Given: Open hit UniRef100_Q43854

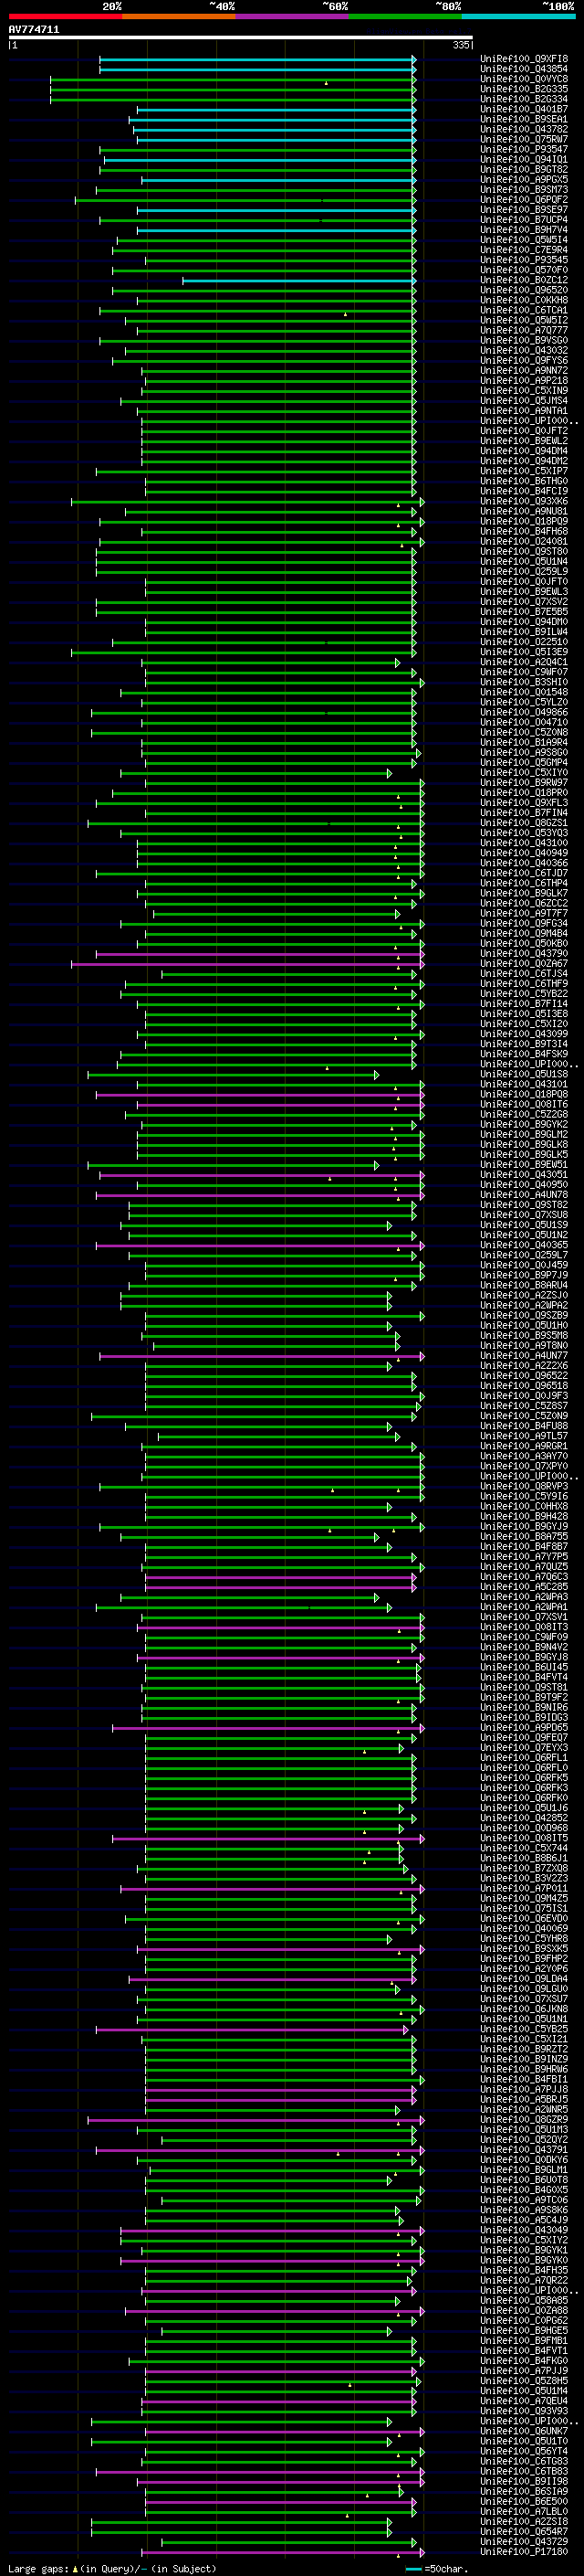Looking at the screenshot, I should 524,70.
